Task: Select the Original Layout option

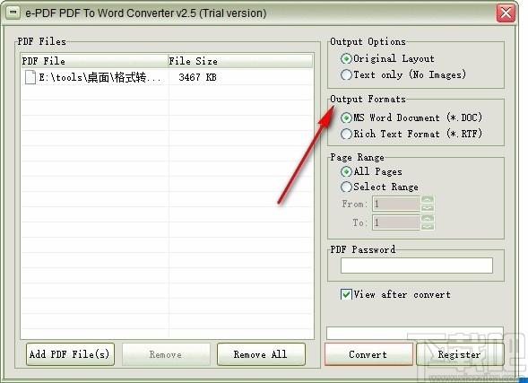Action: [387, 58]
